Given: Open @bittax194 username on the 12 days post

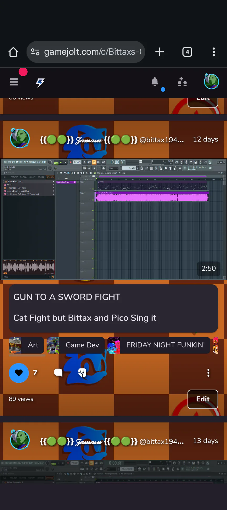Looking at the screenshot, I should pyautogui.click(x=162, y=140).
